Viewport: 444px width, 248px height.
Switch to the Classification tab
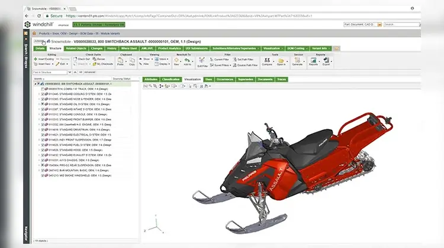click(x=170, y=79)
